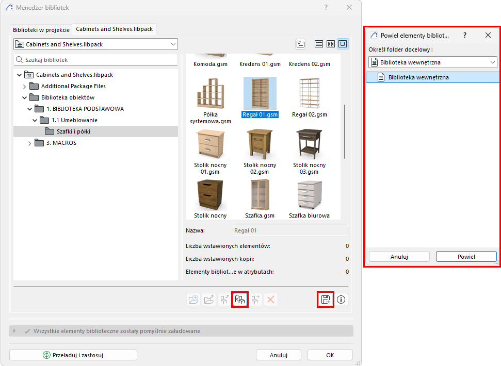Select the Kredens 01.gsm item

click(x=260, y=61)
